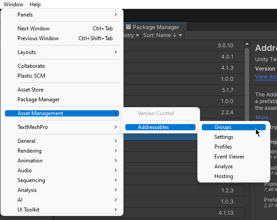Open Plastic SCM window
Screen dimensions: 277x220
click(x=62, y=76)
